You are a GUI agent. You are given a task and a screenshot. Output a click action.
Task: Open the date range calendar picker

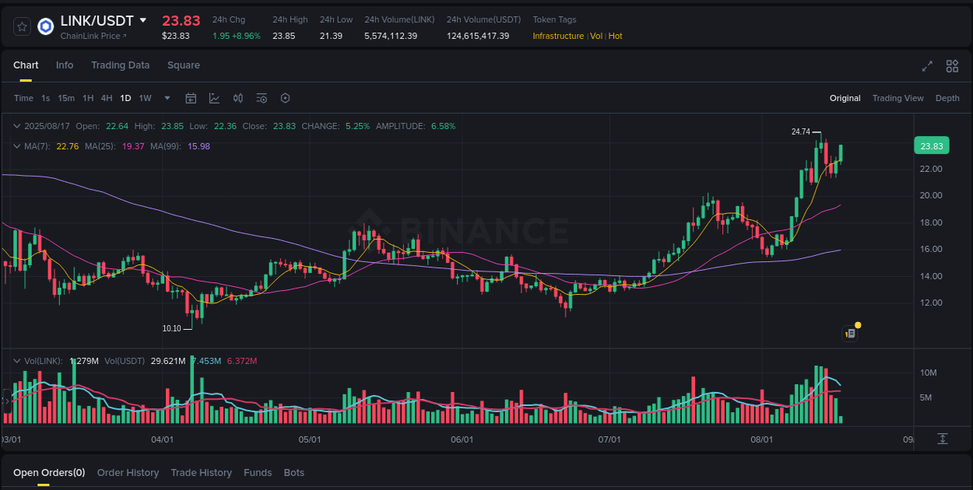coord(191,98)
